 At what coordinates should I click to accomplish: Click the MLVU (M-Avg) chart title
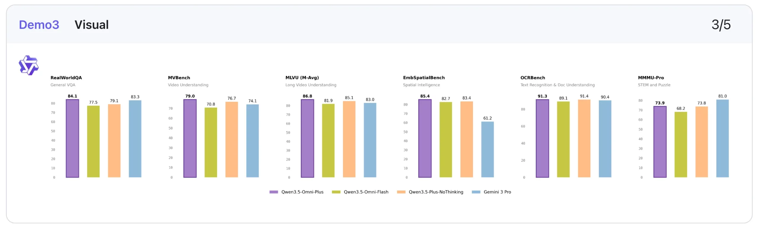(302, 78)
